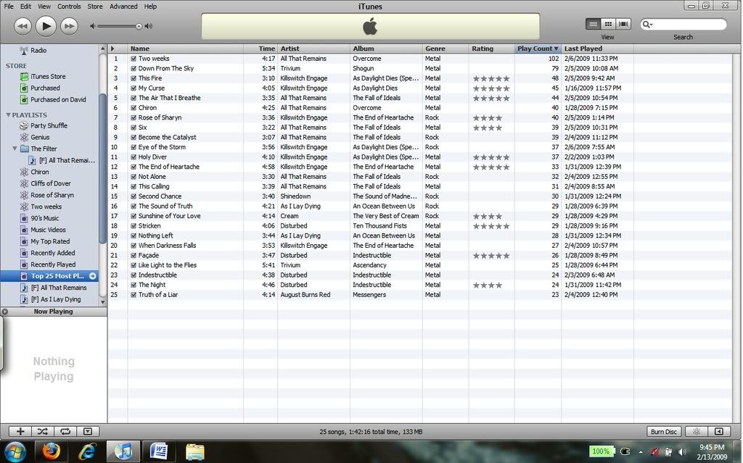
Task: Open Microsoft Word from the taskbar
Action: point(158,451)
